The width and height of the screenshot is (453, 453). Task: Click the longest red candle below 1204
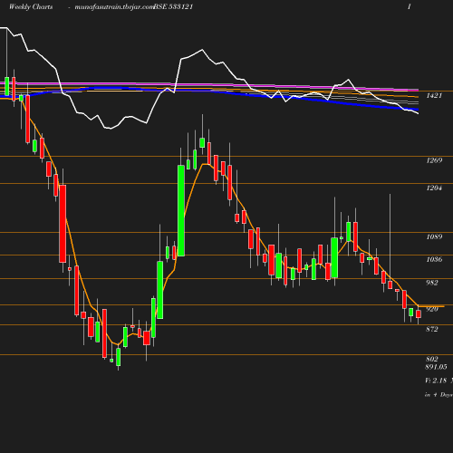[63, 224]
